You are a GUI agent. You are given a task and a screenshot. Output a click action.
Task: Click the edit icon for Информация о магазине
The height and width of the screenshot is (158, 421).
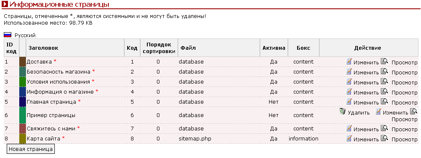click(x=349, y=92)
